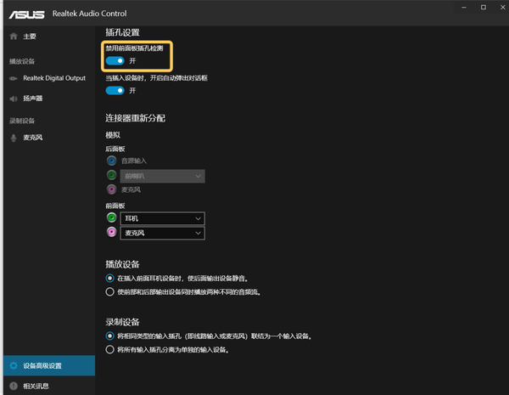Select 将所有输入插孔分离为单独的输入设备 option
509x395 pixels.
(x=109, y=349)
